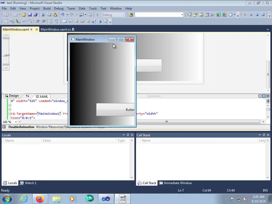Comment out selected lines icon
The image size is (272, 204).
51,21
